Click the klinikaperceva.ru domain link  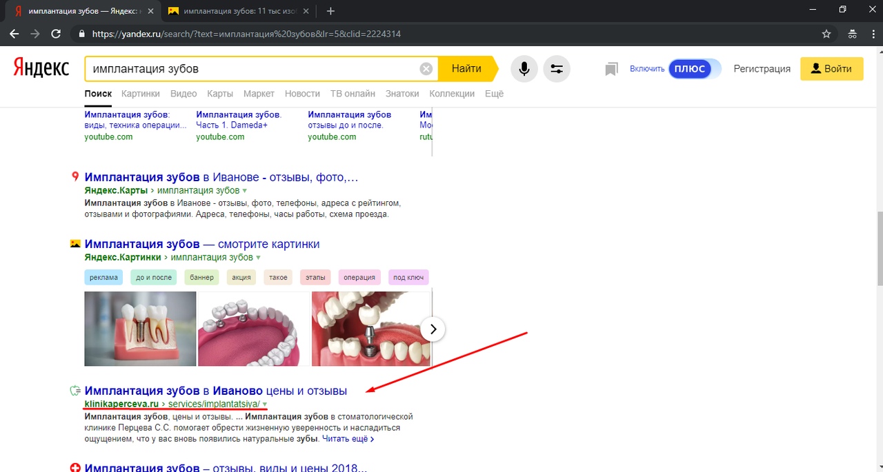pyautogui.click(x=121, y=404)
